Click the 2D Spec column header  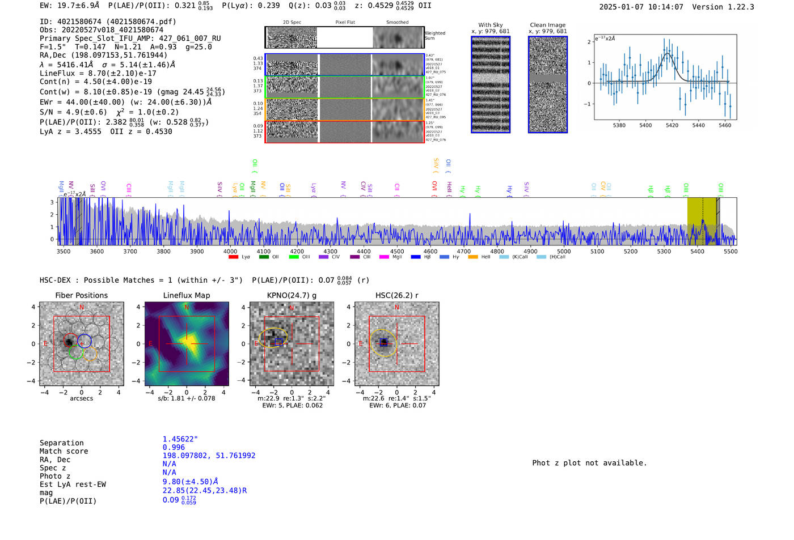pyautogui.click(x=292, y=23)
